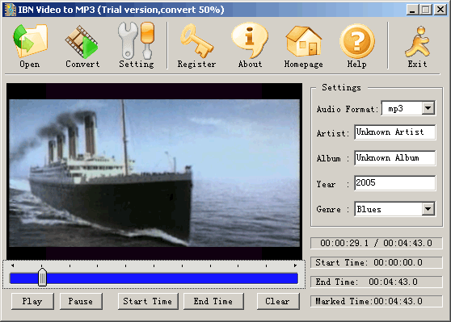Click the Artist text field

click(394, 132)
